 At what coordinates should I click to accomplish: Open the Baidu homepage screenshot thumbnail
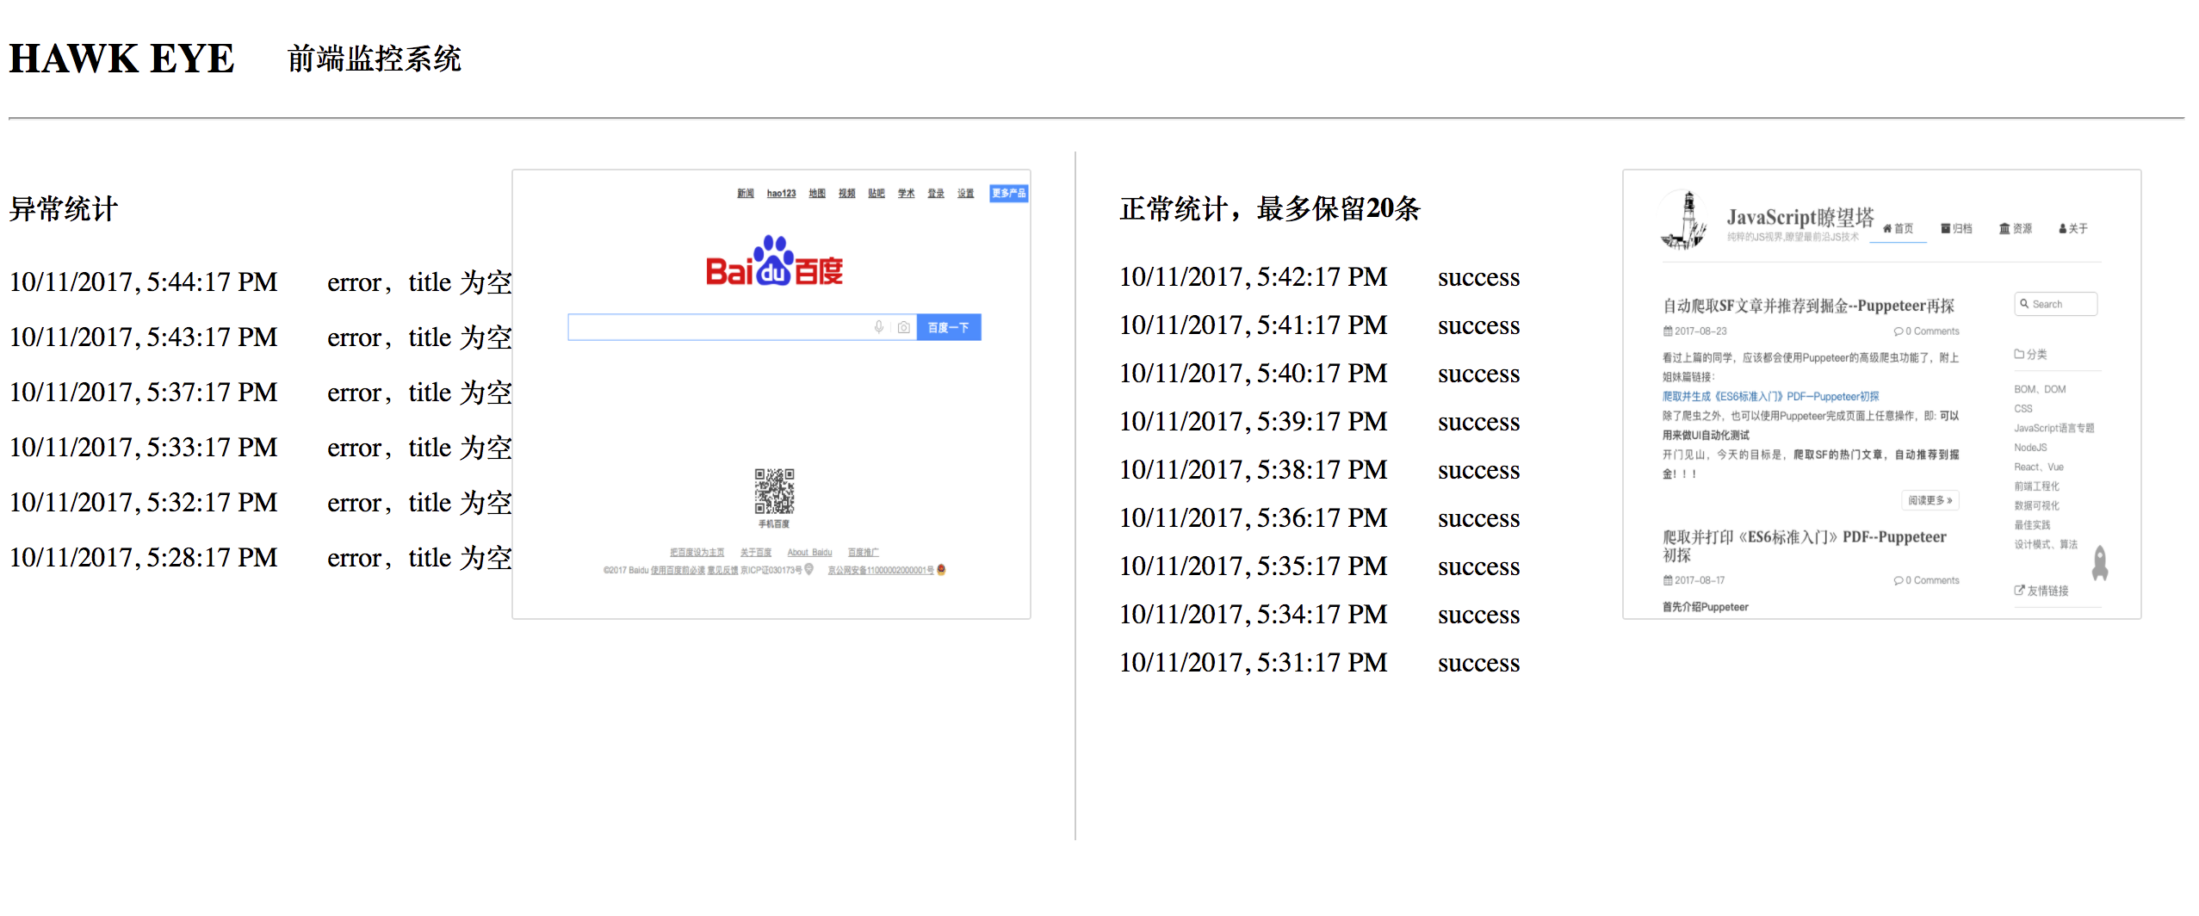771,394
